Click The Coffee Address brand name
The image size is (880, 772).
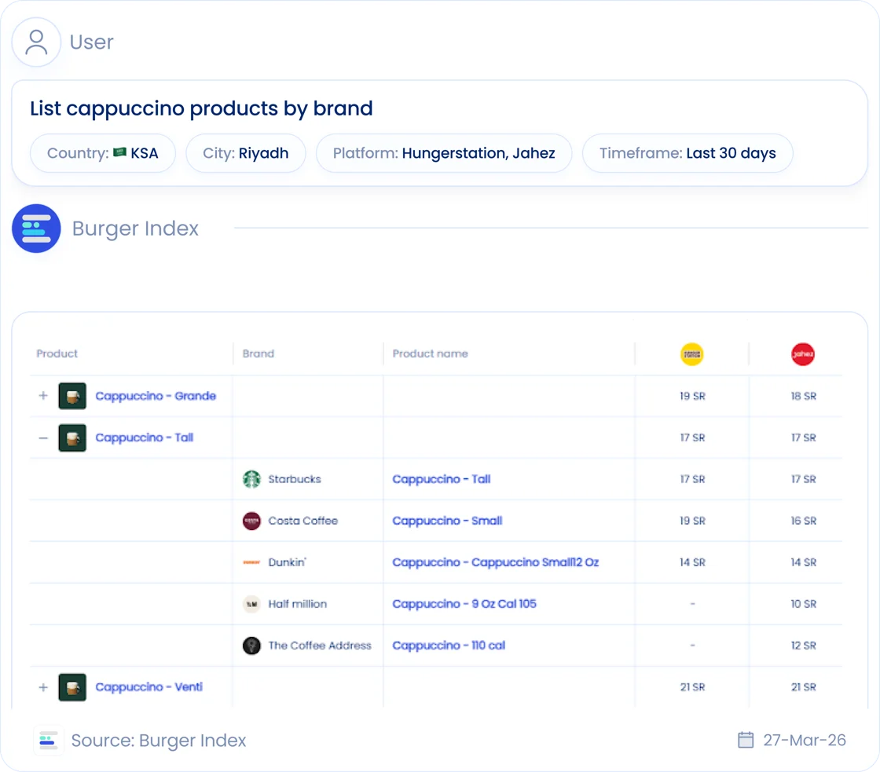pos(320,646)
